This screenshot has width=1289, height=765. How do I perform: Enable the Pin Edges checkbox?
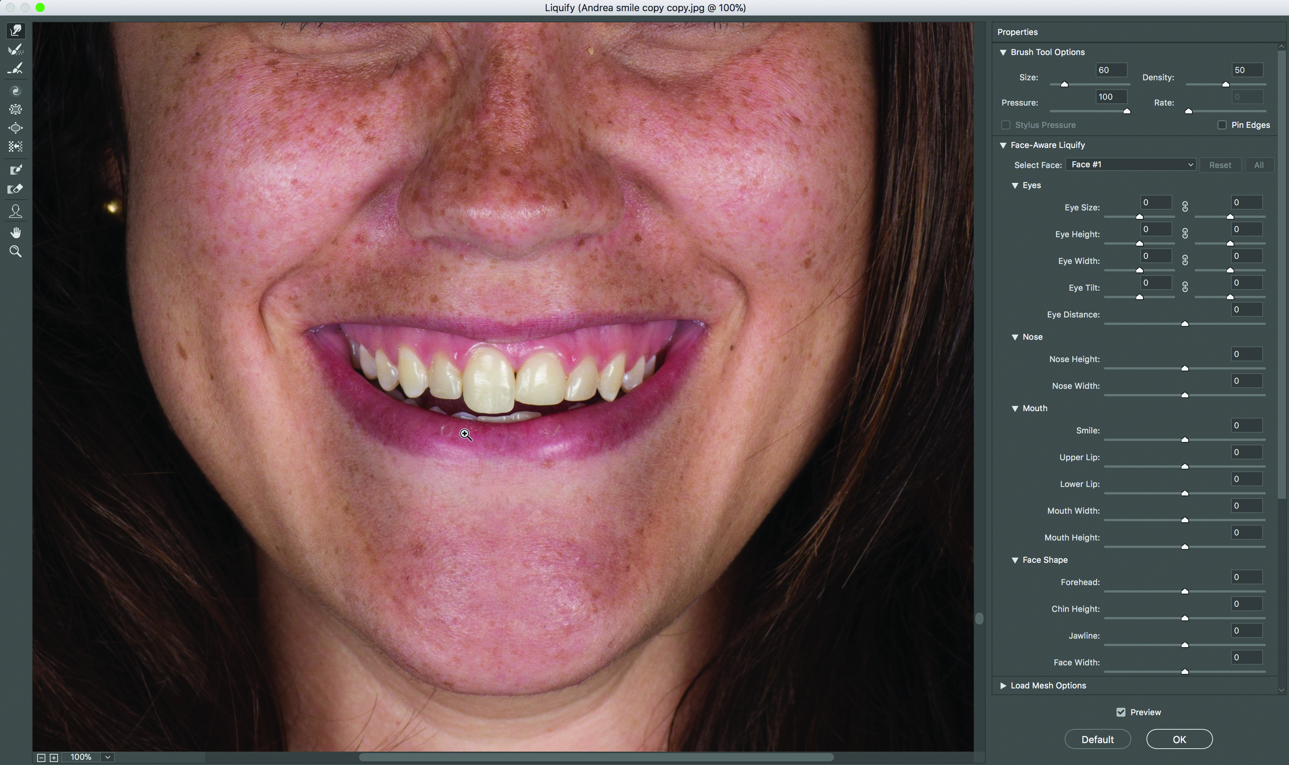(1221, 125)
